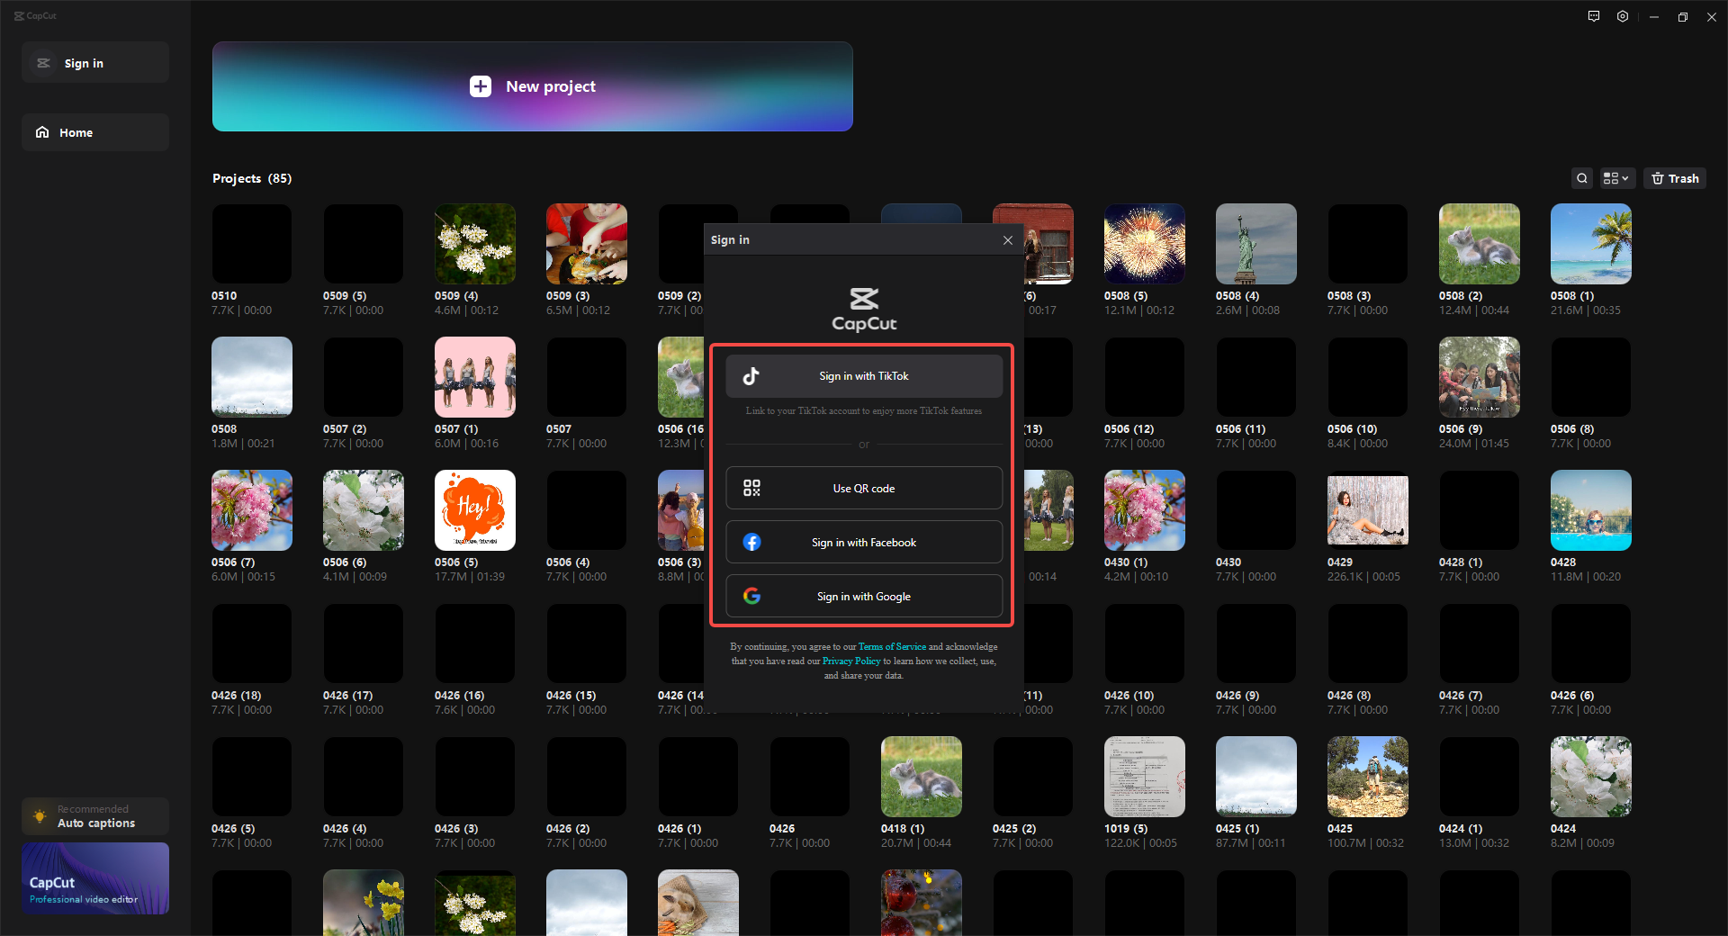Click the Facebook logo icon

[751, 542]
